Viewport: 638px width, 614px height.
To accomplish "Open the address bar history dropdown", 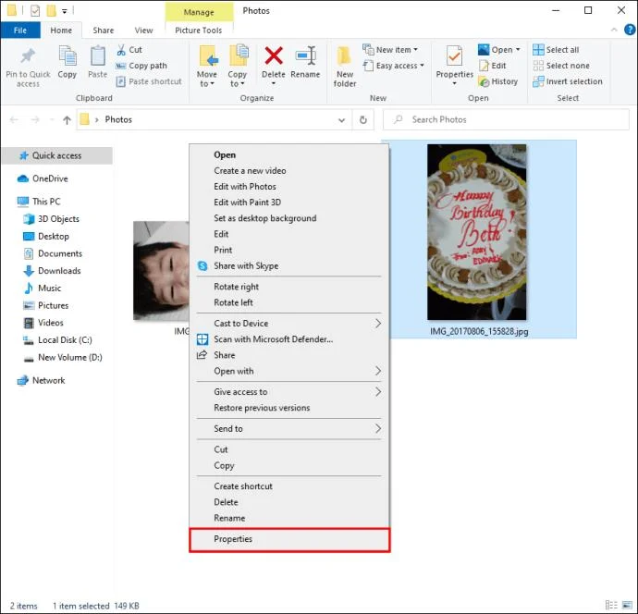I will [x=342, y=120].
